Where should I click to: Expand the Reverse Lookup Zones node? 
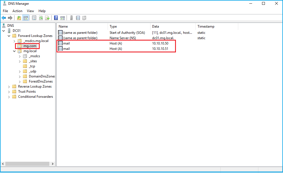(9, 86)
